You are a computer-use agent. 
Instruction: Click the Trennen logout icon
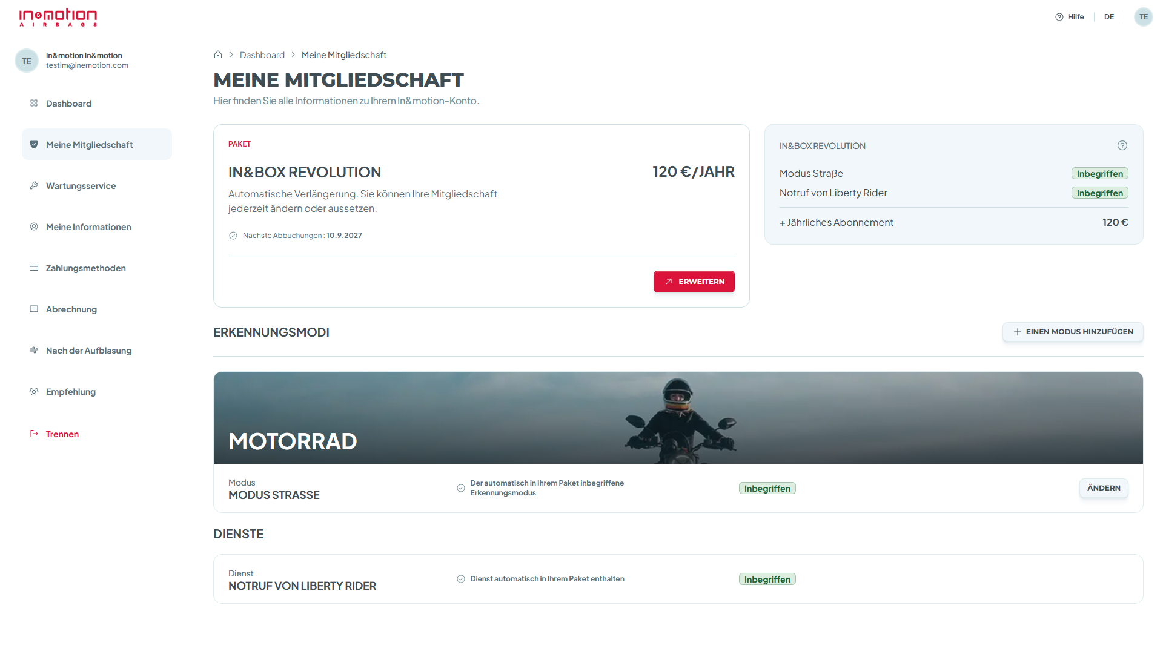(x=34, y=434)
